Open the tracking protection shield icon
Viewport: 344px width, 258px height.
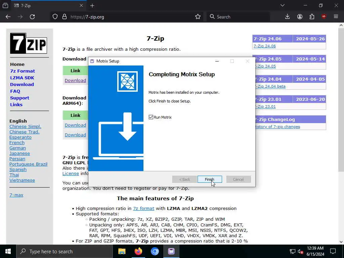pos(55,17)
